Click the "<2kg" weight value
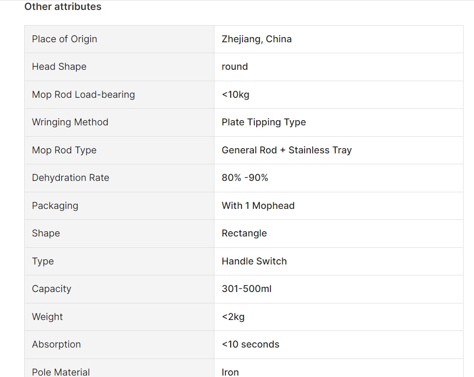474x377 pixels. pos(233,317)
